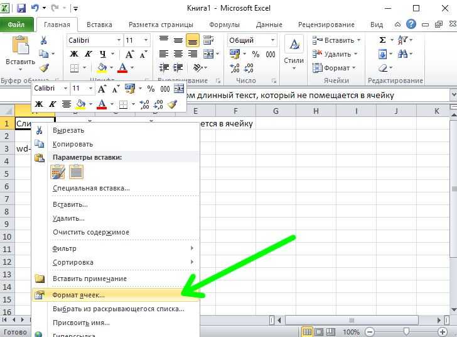Align text left in ribbon
Image resolution: width=457 pixels, height=337 pixels.
[x=163, y=54]
